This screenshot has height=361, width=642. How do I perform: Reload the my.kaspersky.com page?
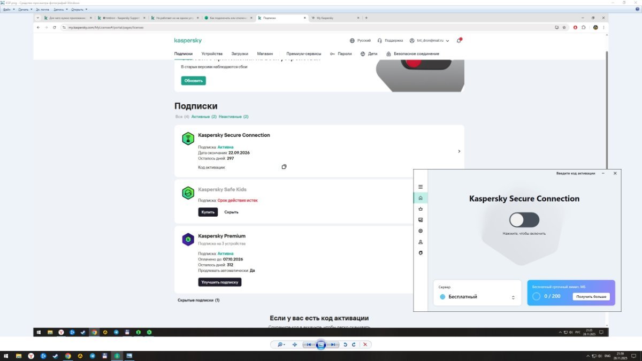click(x=55, y=27)
